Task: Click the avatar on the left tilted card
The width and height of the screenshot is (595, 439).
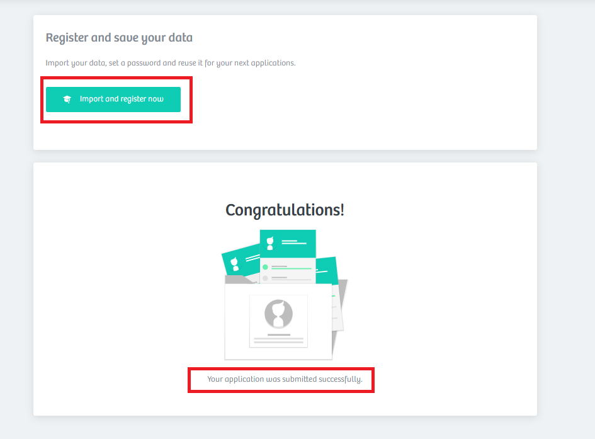Action: pos(235,264)
